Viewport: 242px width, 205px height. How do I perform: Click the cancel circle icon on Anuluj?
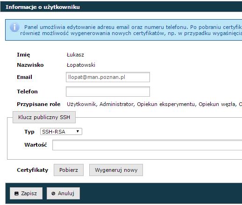click(x=53, y=193)
